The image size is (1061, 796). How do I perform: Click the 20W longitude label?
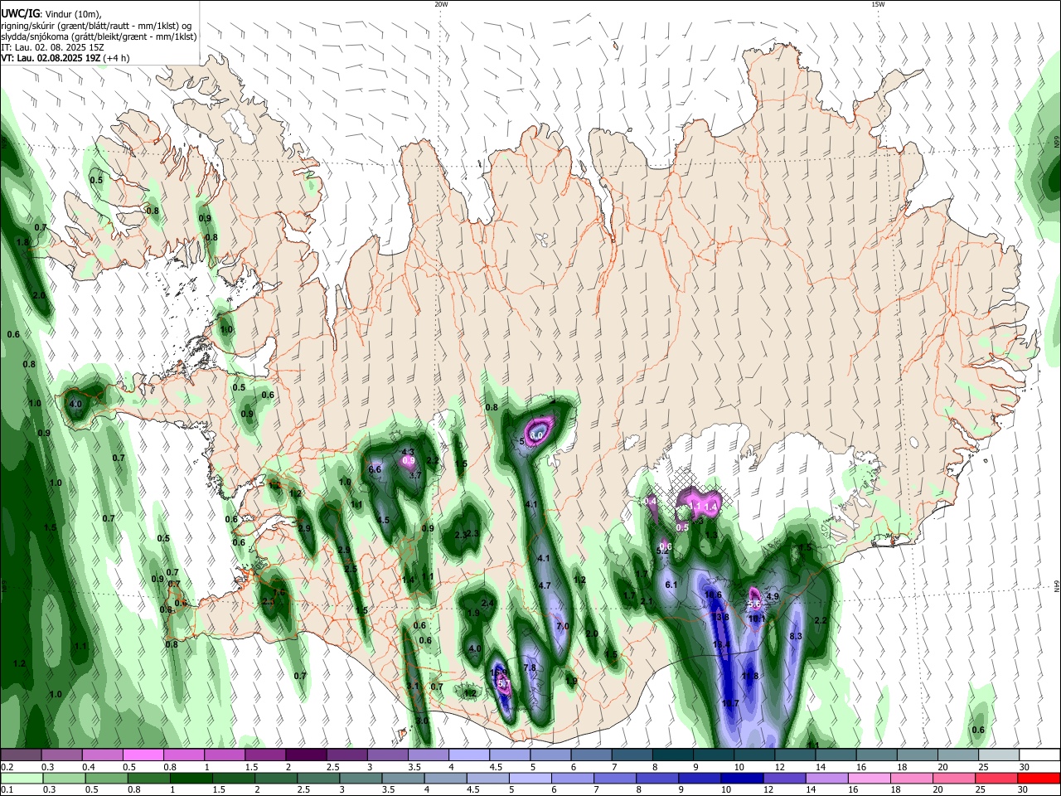[441, 4]
